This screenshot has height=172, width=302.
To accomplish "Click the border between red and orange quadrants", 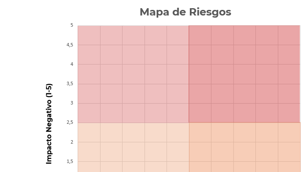I will coord(245,123).
